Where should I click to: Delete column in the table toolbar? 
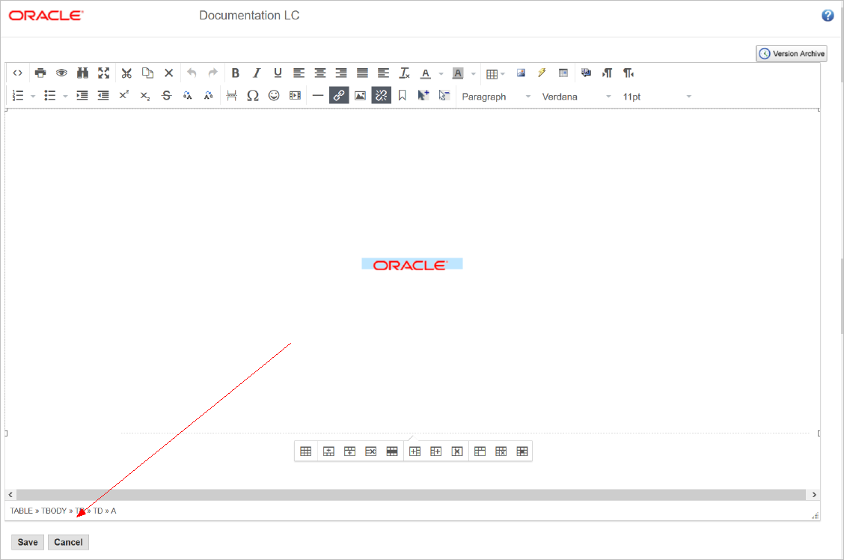click(x=457, y=451)
